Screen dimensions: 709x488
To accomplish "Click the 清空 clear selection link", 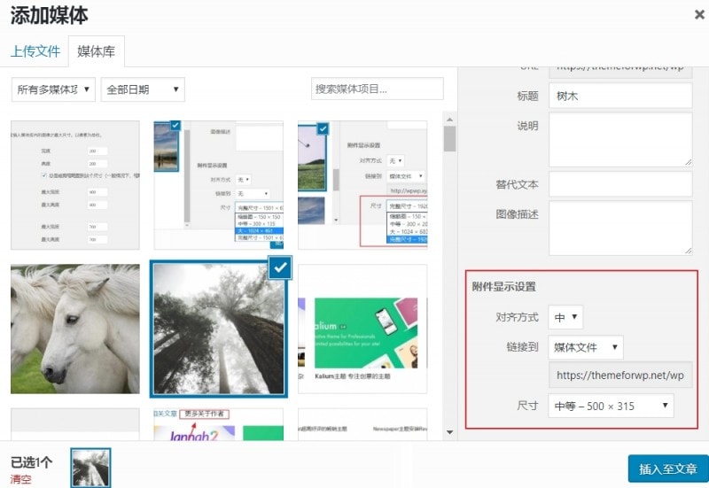I will [x=20, y=479].
